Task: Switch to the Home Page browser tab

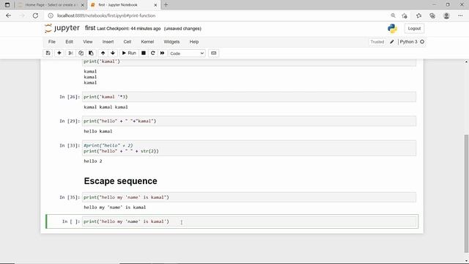Action: (x=51, y=5)
